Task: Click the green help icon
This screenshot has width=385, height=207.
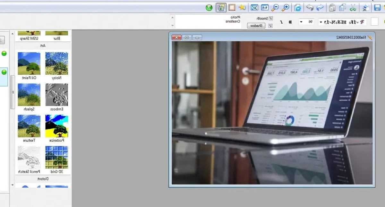Action: click(209, 8)
